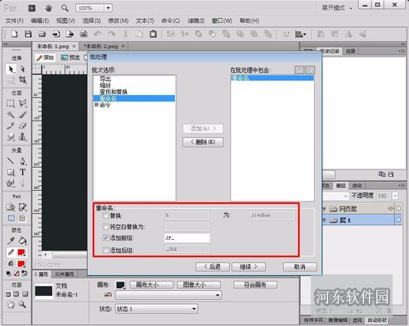409x326 pixels.
Task: Open the 窗口(W) menu
Action: click(222, 20)
